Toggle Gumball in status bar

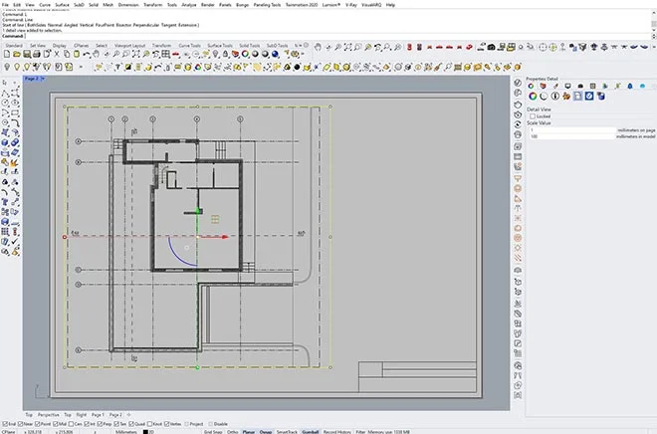coord(310,431)
